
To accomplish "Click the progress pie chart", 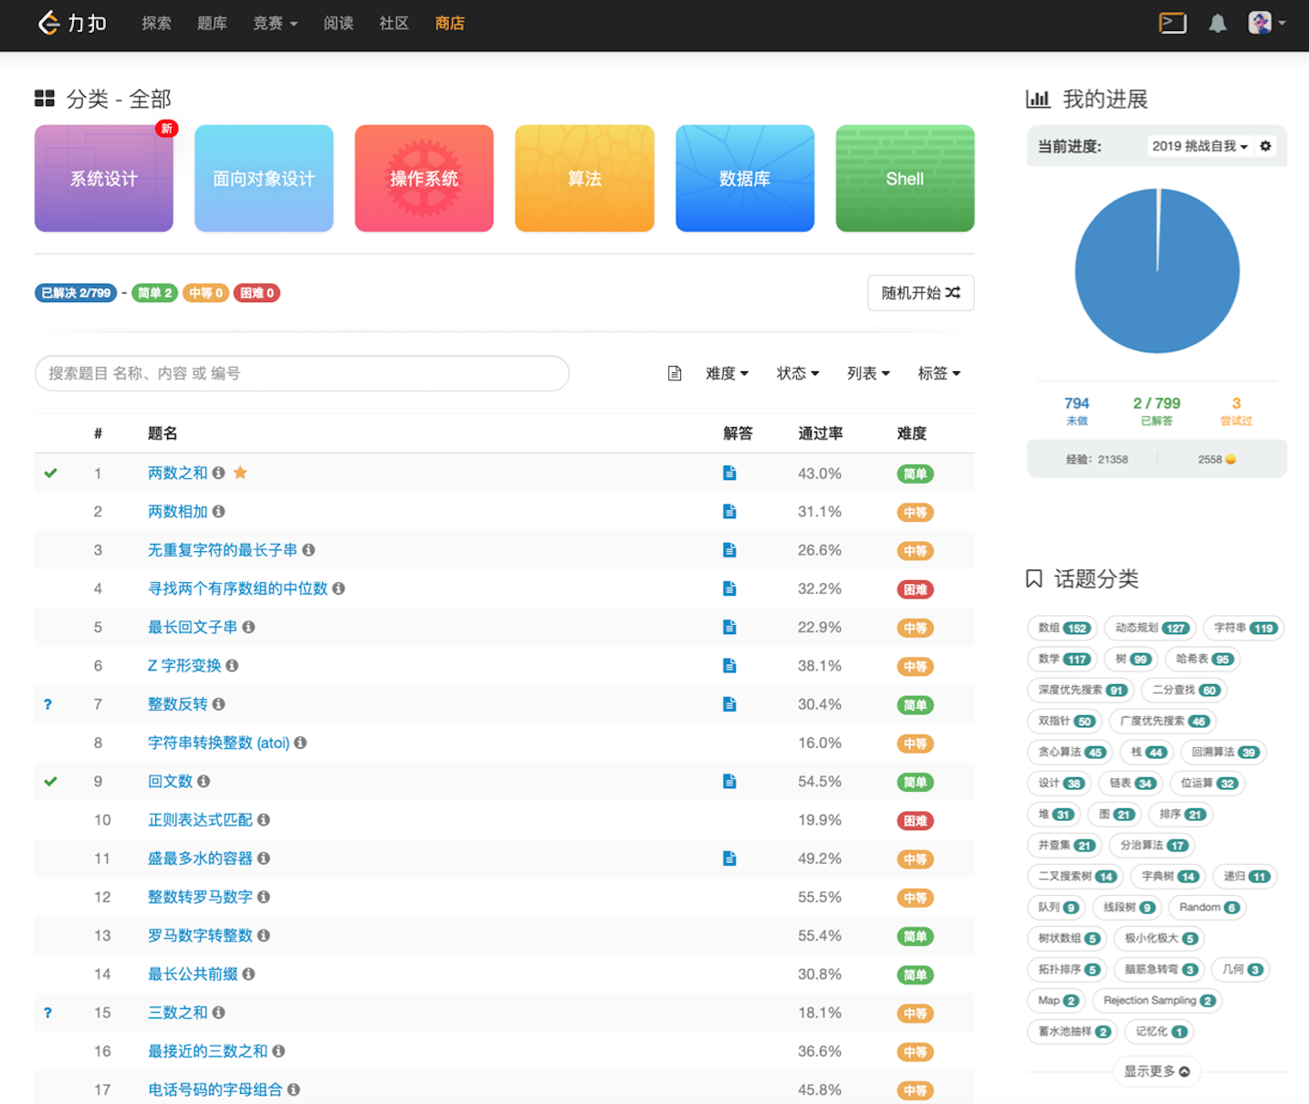I will tap(1157, 271).
